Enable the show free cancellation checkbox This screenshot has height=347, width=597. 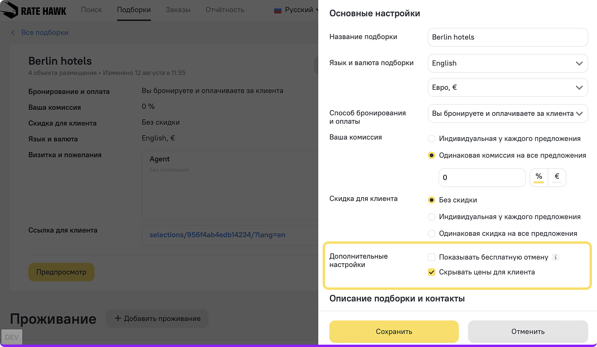click(432, 257)
